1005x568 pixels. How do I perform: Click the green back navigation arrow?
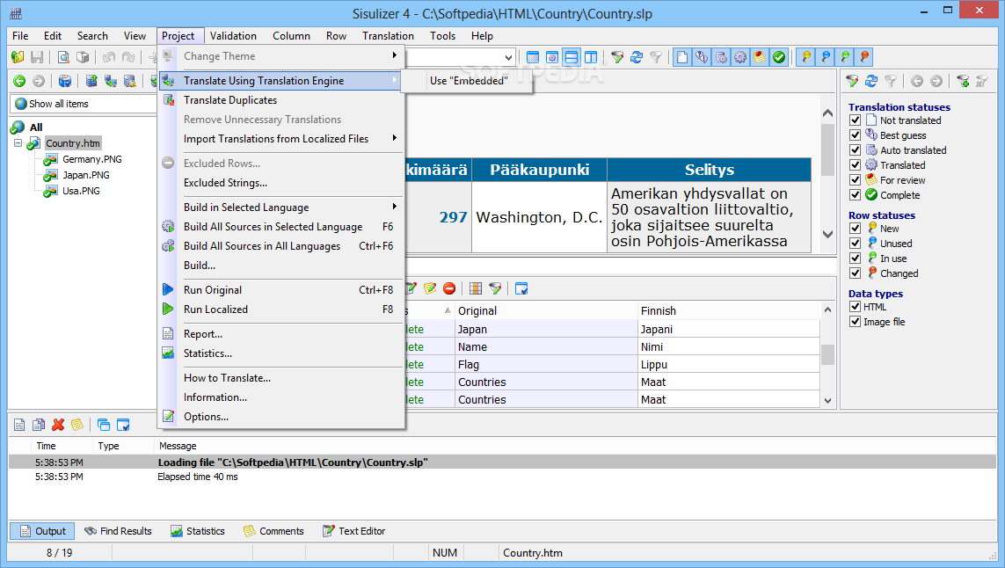click(19, 81)
